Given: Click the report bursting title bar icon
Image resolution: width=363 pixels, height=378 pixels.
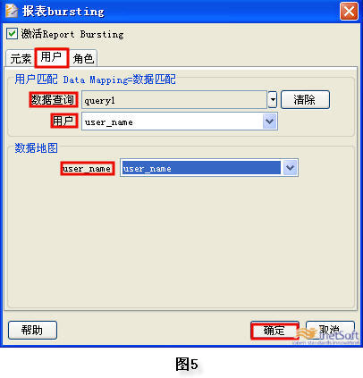Looking at the screenshot, I should point(12,11).
